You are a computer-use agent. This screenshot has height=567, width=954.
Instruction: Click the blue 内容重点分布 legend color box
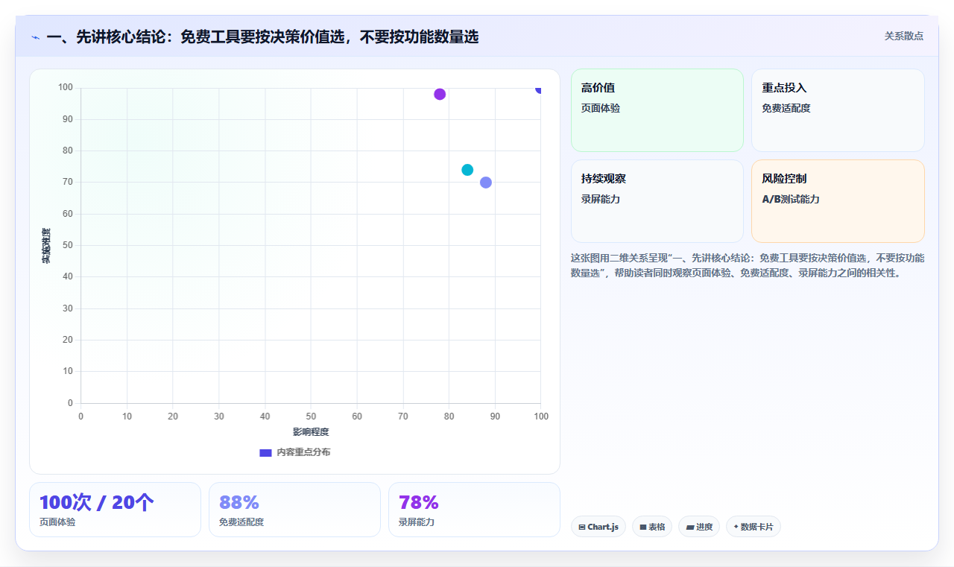click(x=265, y=452)
